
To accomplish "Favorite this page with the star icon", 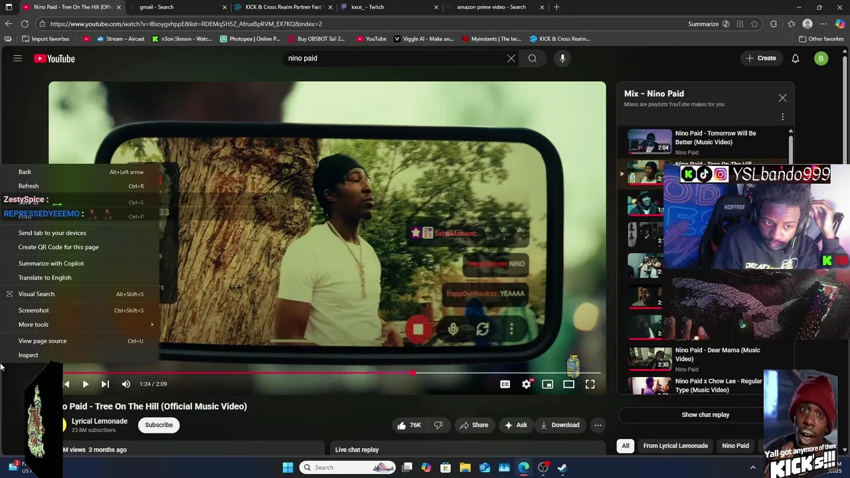I will [x=754, y=24].
